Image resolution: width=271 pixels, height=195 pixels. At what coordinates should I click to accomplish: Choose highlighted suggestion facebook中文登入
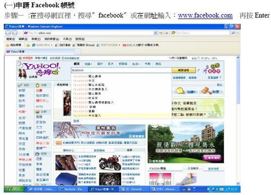tap(121, 115)
